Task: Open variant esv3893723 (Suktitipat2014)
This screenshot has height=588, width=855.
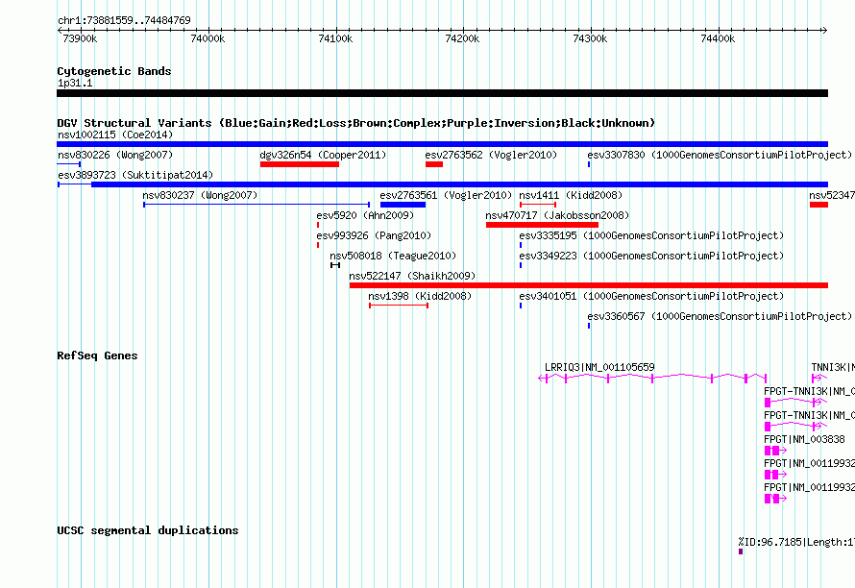Action: point(135,175)
